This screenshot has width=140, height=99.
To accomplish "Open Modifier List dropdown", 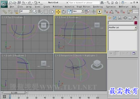I will point(123,27).
